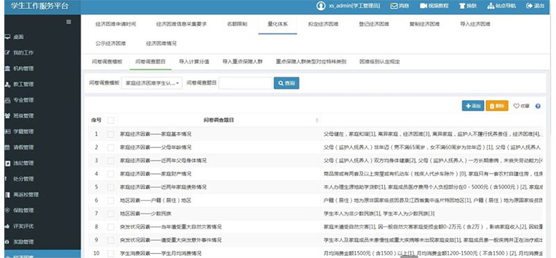Check the box for row 少数民族
Screen dimensions: 556x258
[111, 213]
